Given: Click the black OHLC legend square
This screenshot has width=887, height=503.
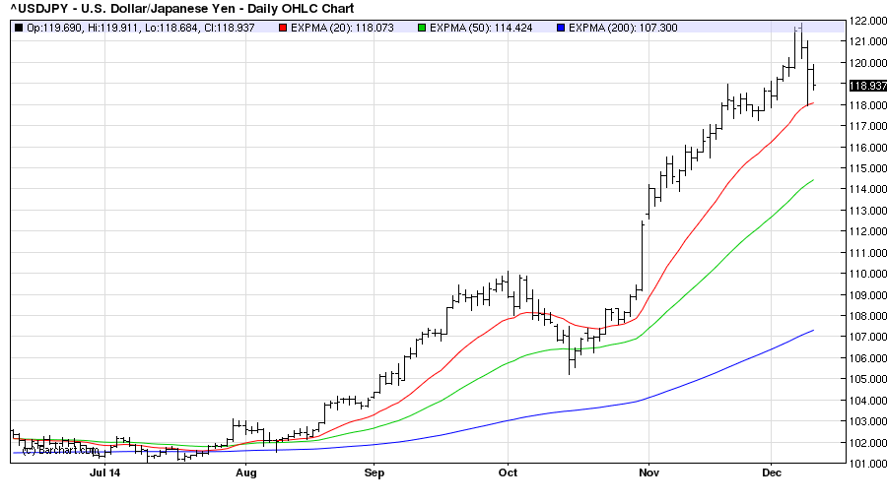Looking at the screenshot, I should (x=18, y=27).
